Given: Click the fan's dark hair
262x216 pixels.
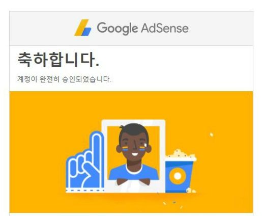Looking at the screenshot, I should coord(134,131).
